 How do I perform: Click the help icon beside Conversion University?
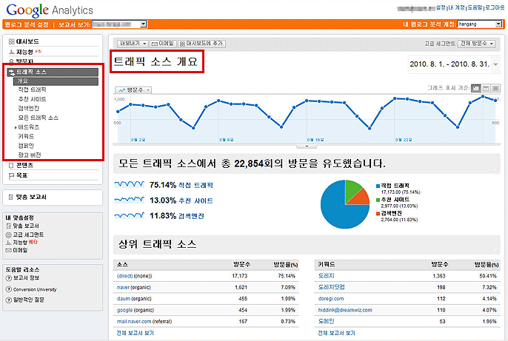pos(9,289)
